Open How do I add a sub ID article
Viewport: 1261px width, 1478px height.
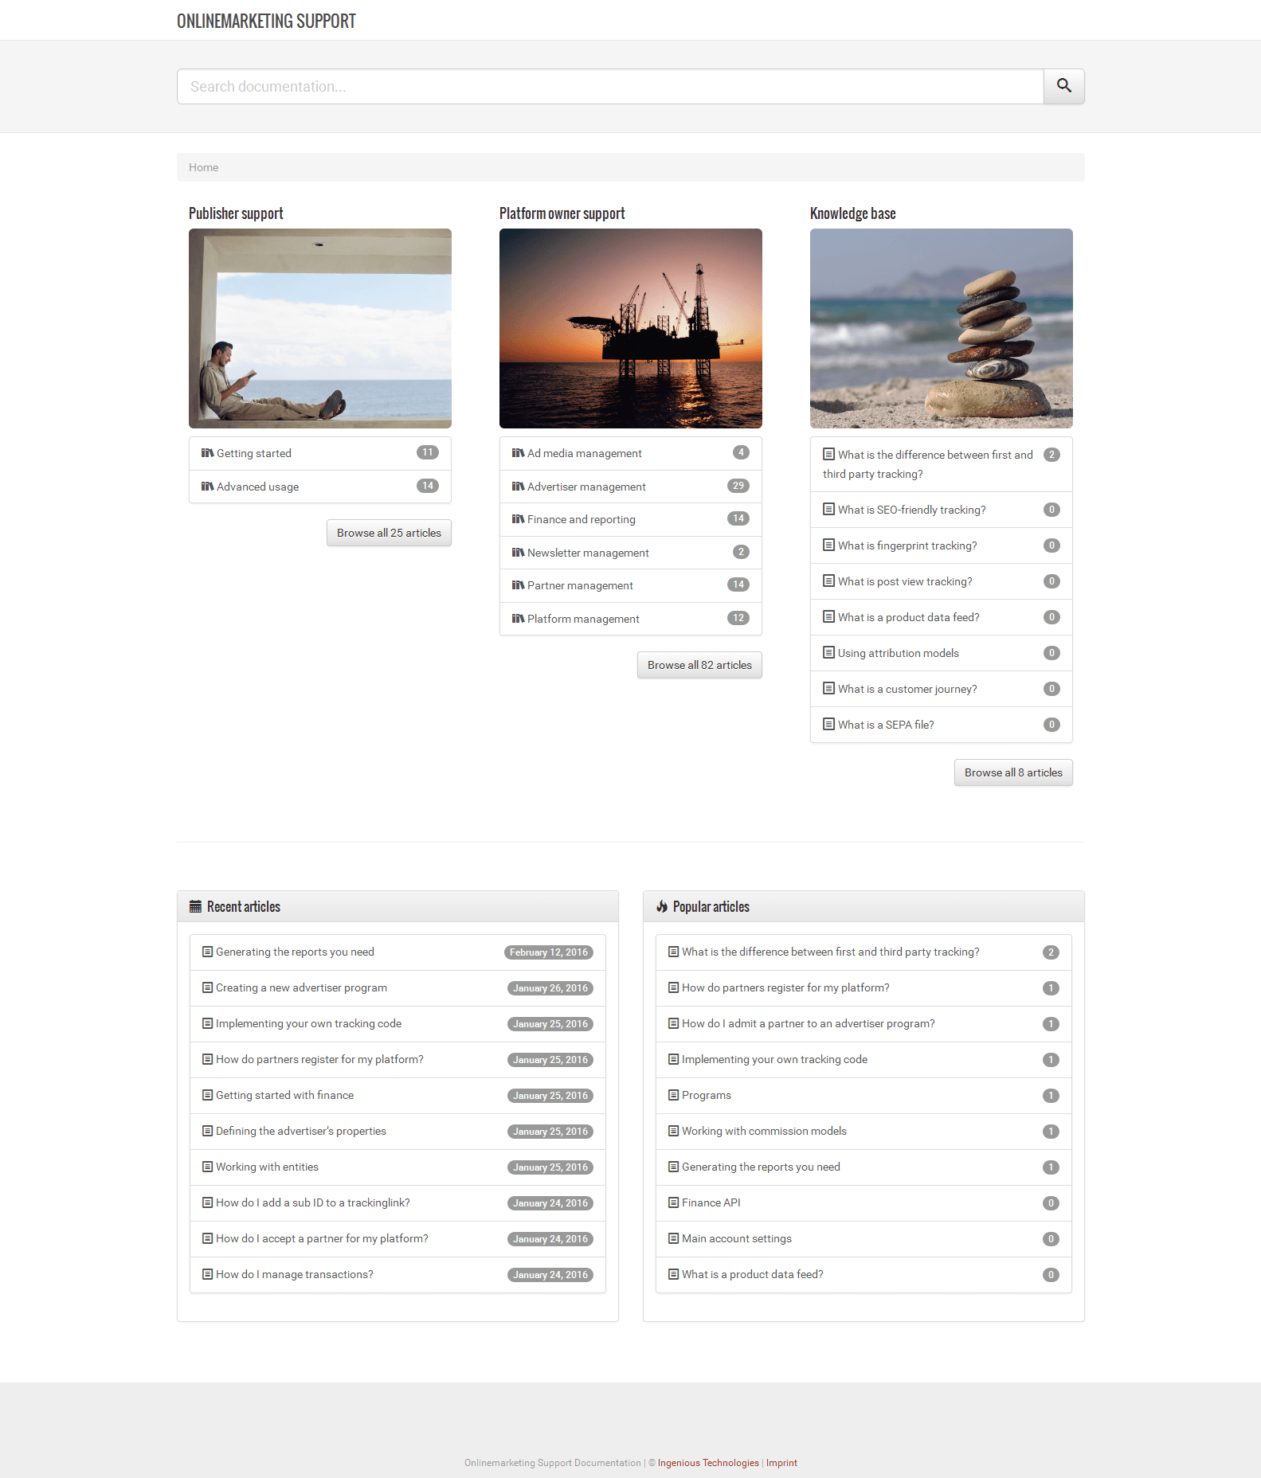(x=397, y=1202)
